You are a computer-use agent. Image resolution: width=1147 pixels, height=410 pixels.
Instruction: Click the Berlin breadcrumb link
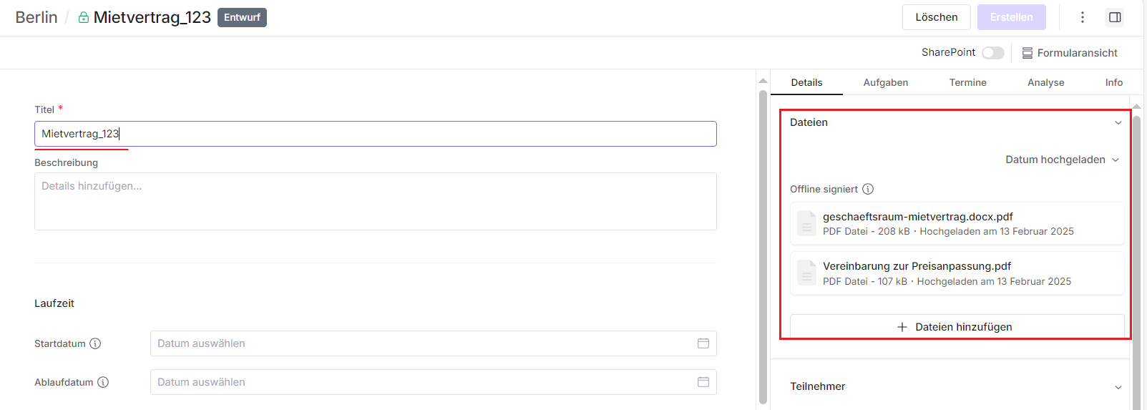36,17
